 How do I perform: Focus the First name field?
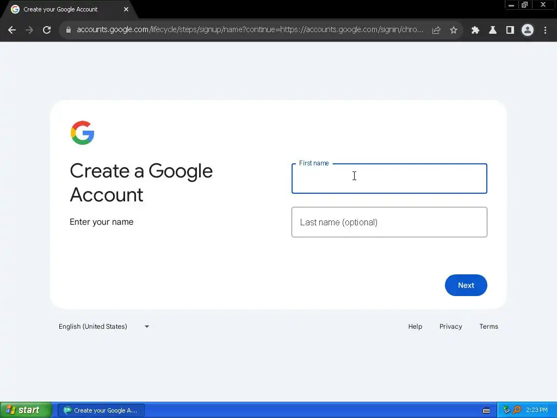[389, 179]
